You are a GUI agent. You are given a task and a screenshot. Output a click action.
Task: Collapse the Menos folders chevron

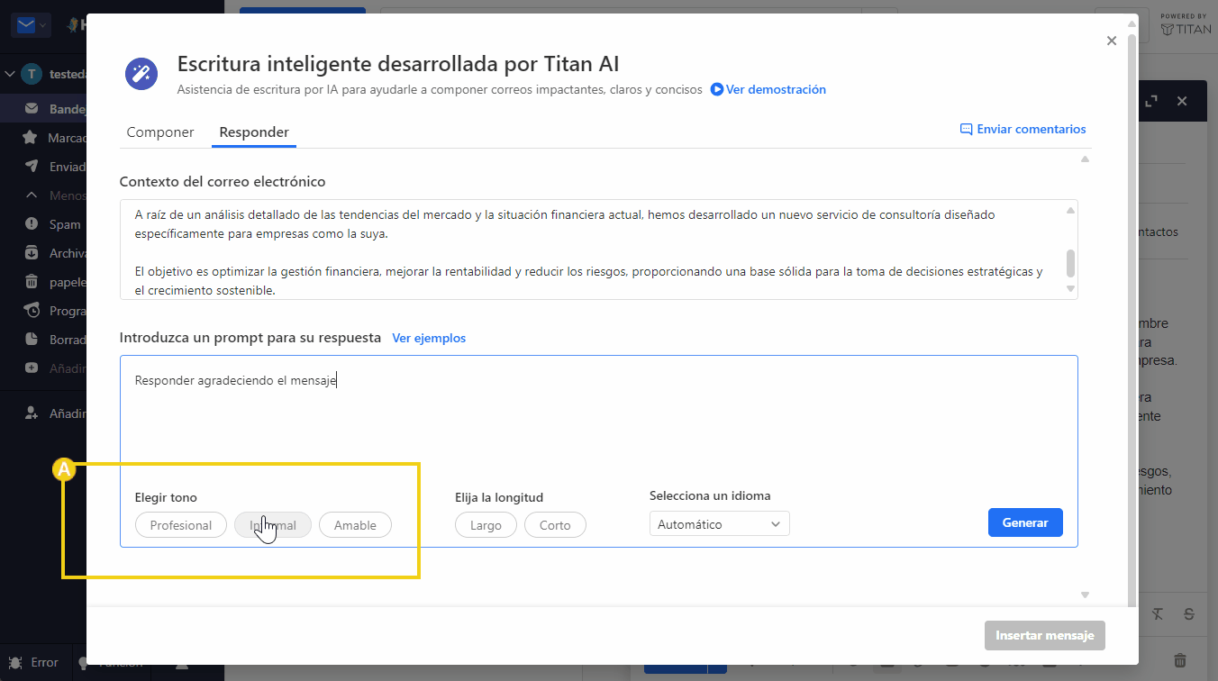32,195
